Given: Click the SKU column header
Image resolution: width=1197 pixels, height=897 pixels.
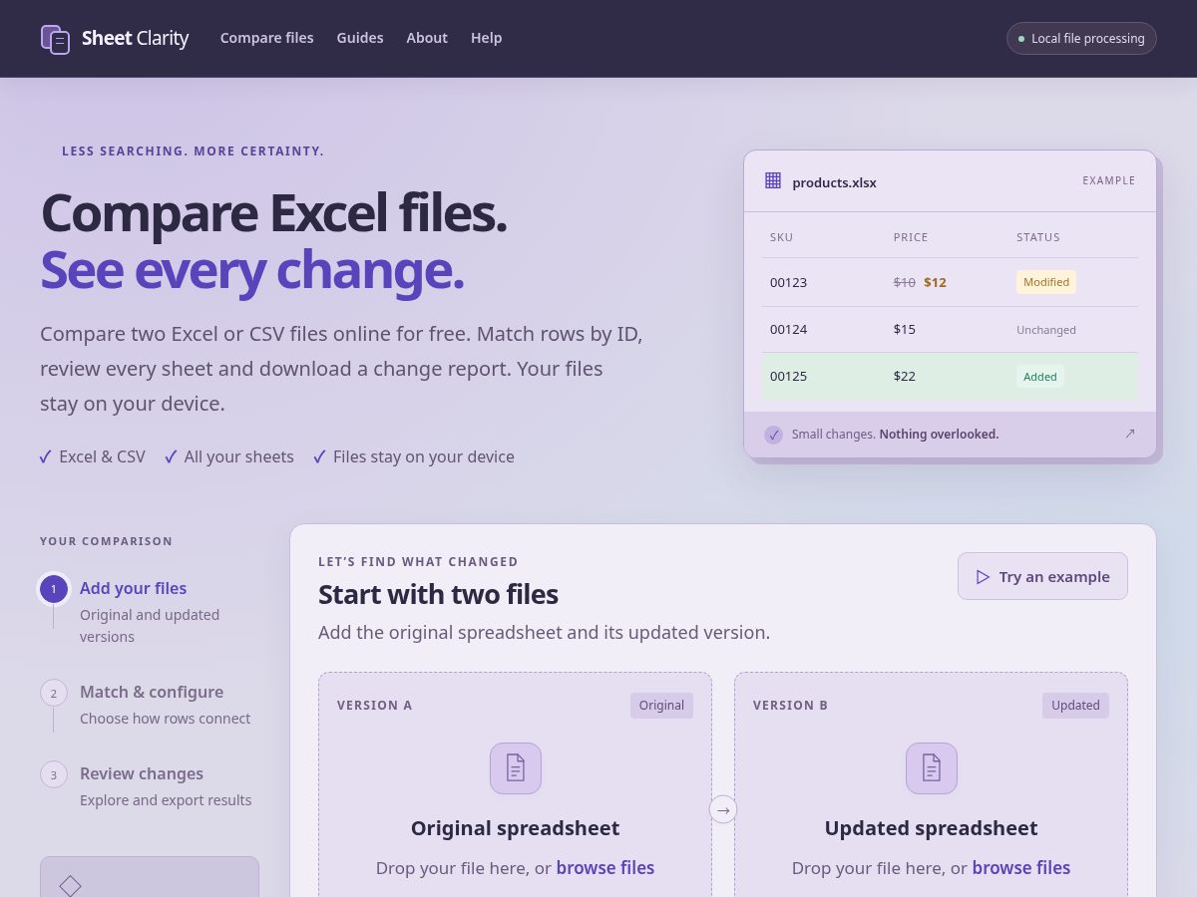Looking at the screenshot, I should click(x=782, y=237).
